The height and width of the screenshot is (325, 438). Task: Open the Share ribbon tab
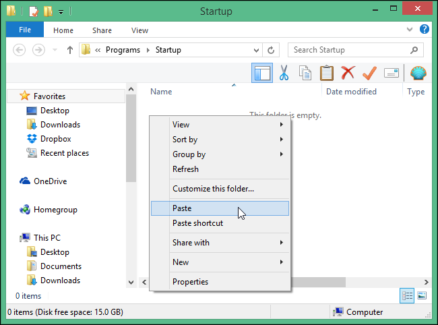tap(102, 30)
